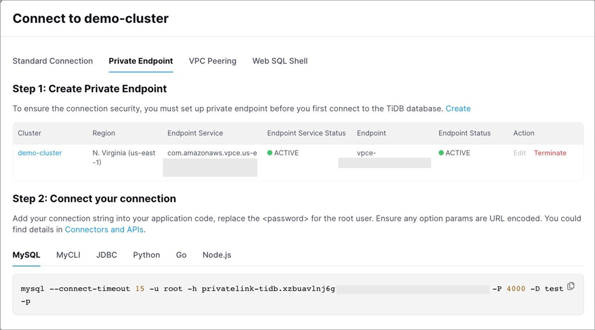This screenshot has height=330, width=595.
Task: Switch to Standard Connection tab
Action: [x=52, y=61]
